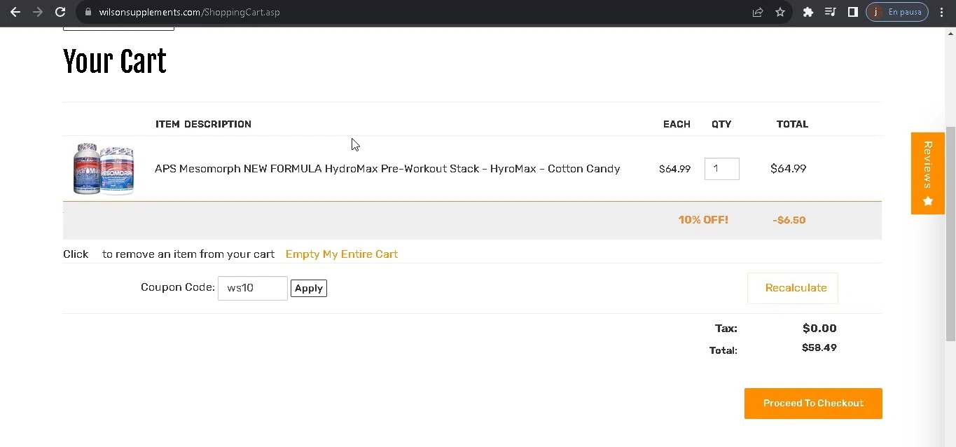Go back to the previous page
The width and height of the screenshot is (956, 447).
(15, 12)
